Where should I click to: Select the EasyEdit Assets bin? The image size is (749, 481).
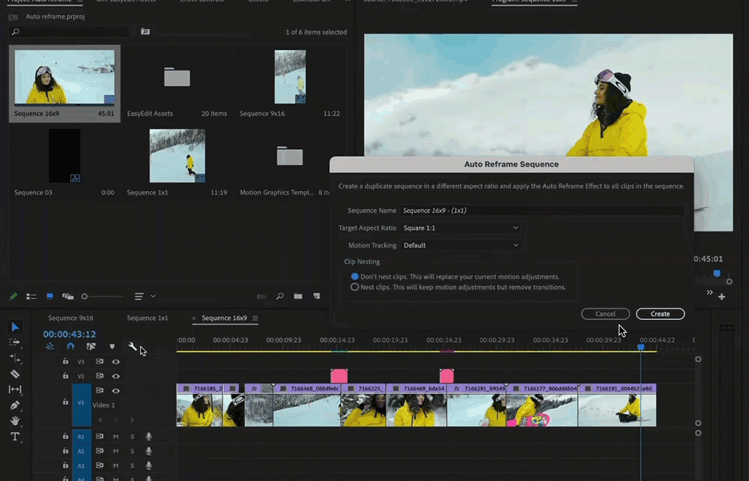[178, 77]
